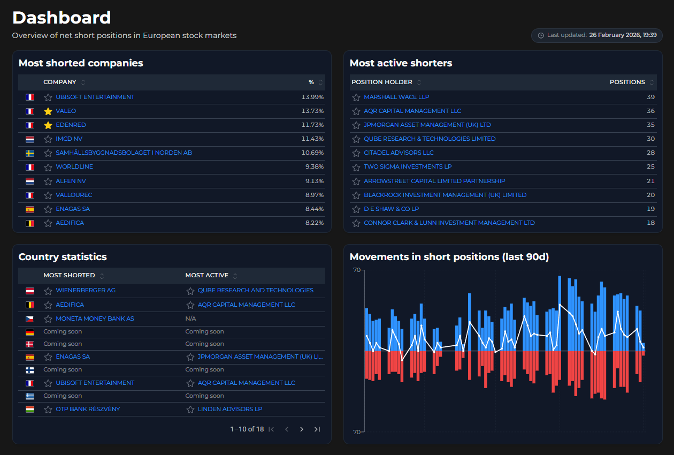
Task: Click the French flag beside Ubisoft Entertainment
Action: tap(30, 97)
